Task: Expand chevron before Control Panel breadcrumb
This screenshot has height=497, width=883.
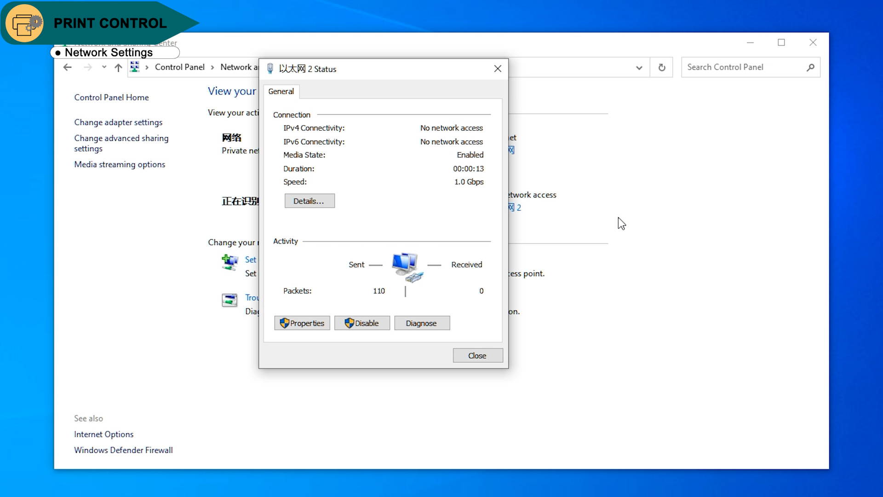Action: (x=147, y=68)
